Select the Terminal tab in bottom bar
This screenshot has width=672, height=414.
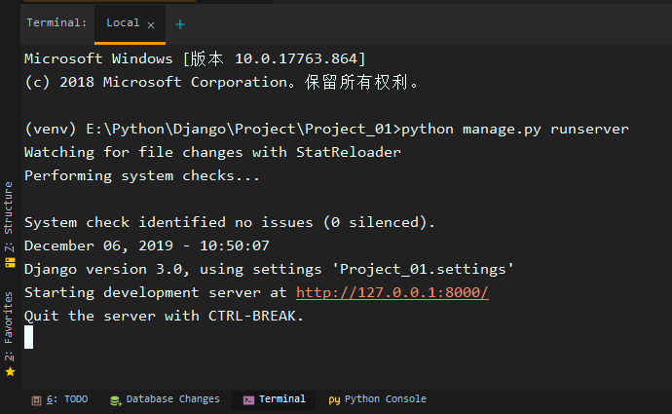click(x=274, y=399)
